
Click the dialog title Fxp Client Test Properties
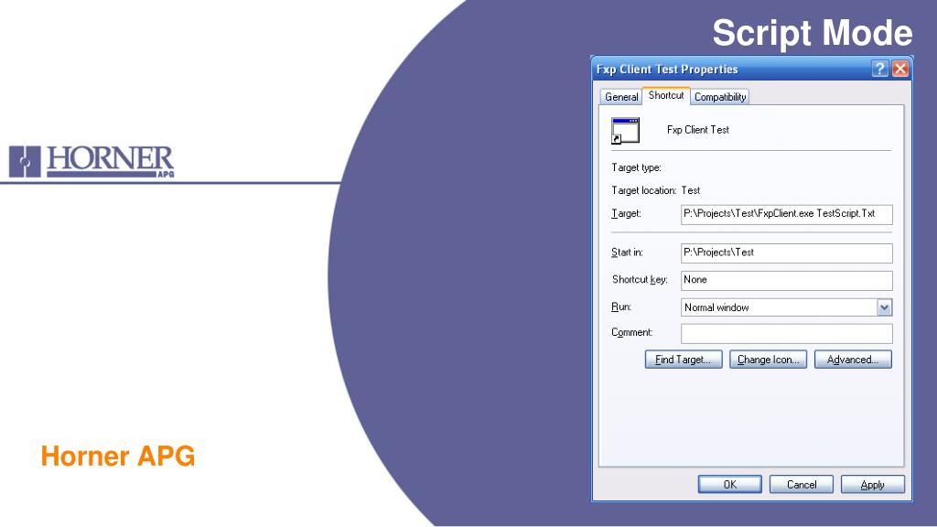[x=667, y=70]
